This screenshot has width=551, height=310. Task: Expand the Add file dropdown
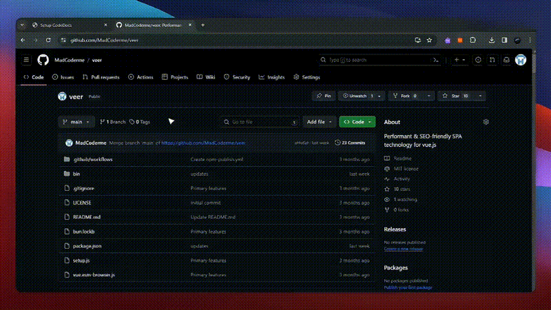pyautogui.click(x=319, y=122)
